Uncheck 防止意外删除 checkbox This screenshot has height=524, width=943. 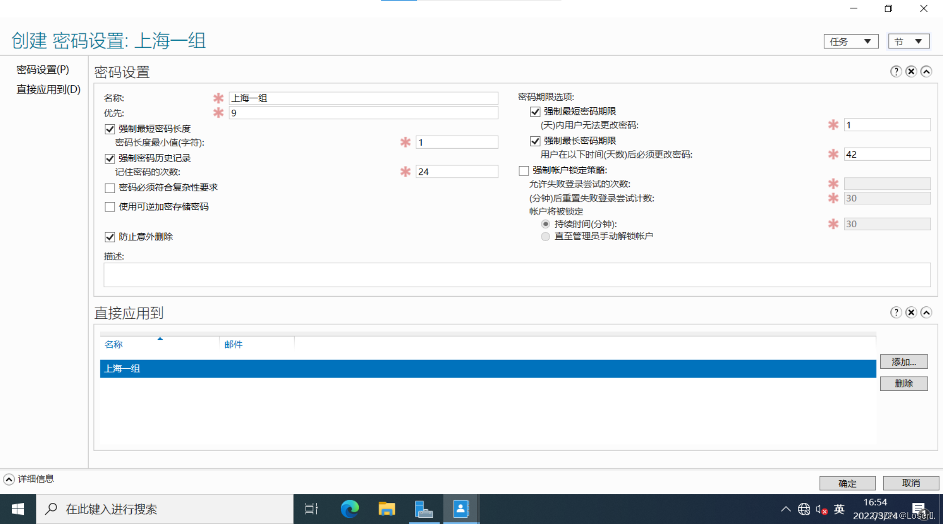[x=110, y=237]
